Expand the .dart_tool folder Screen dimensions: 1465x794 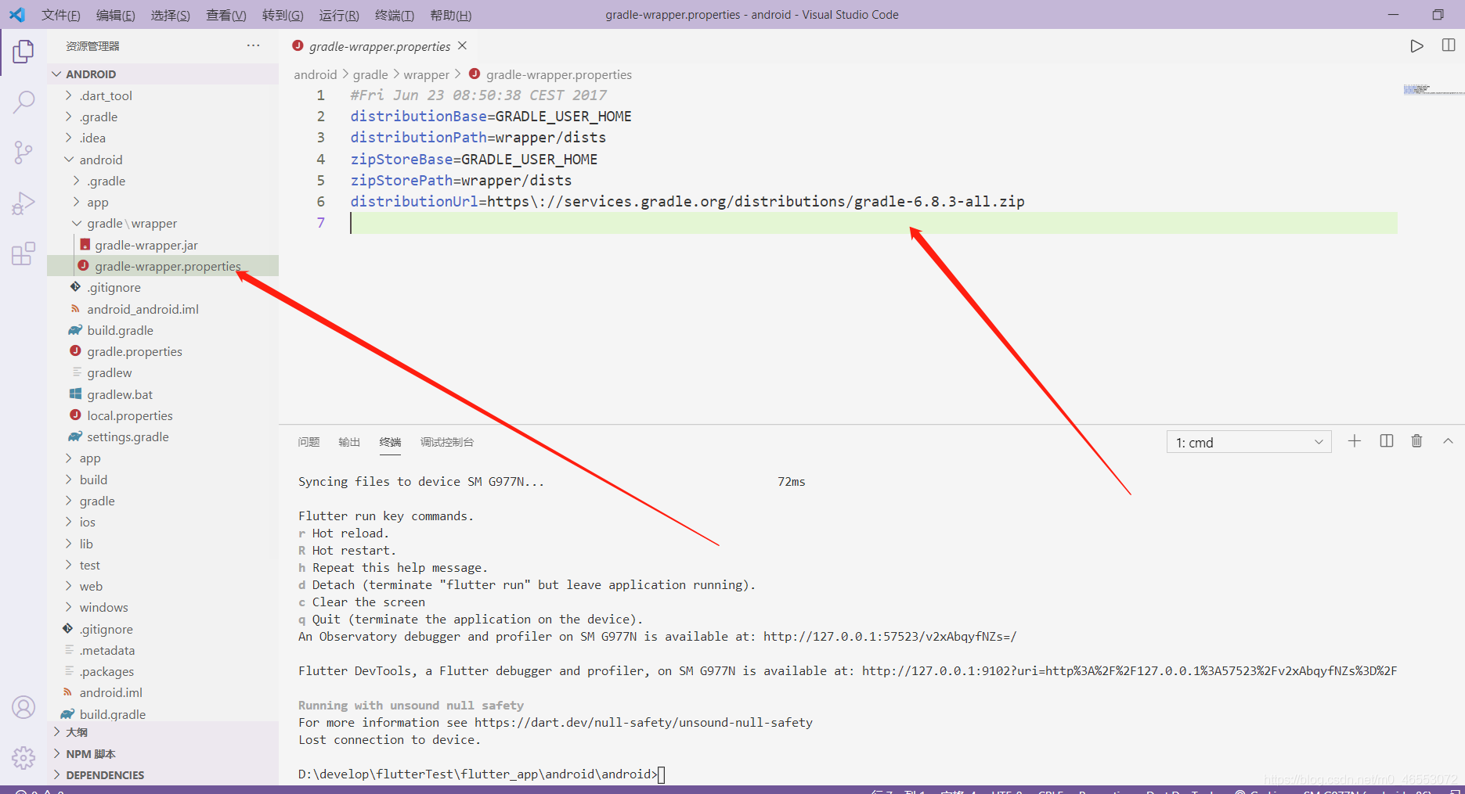(x=163, y=95)
